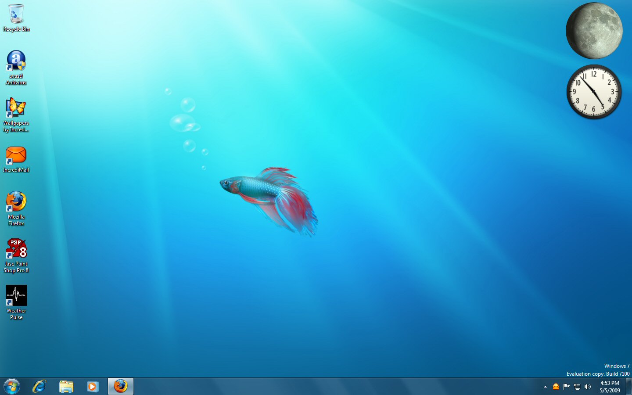Select the avast! Antivirus shortcut
The image size is (632, 395).
click(16, 67)
